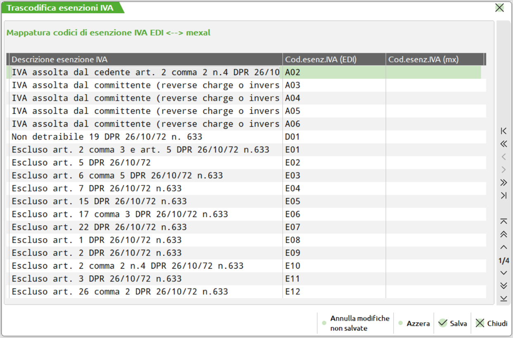513x338 pixels.
Task: Click mx code cell for row D01
Action: tap(433, 137)
